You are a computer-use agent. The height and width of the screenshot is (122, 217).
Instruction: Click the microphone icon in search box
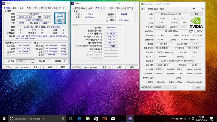(x=63, y=118)
